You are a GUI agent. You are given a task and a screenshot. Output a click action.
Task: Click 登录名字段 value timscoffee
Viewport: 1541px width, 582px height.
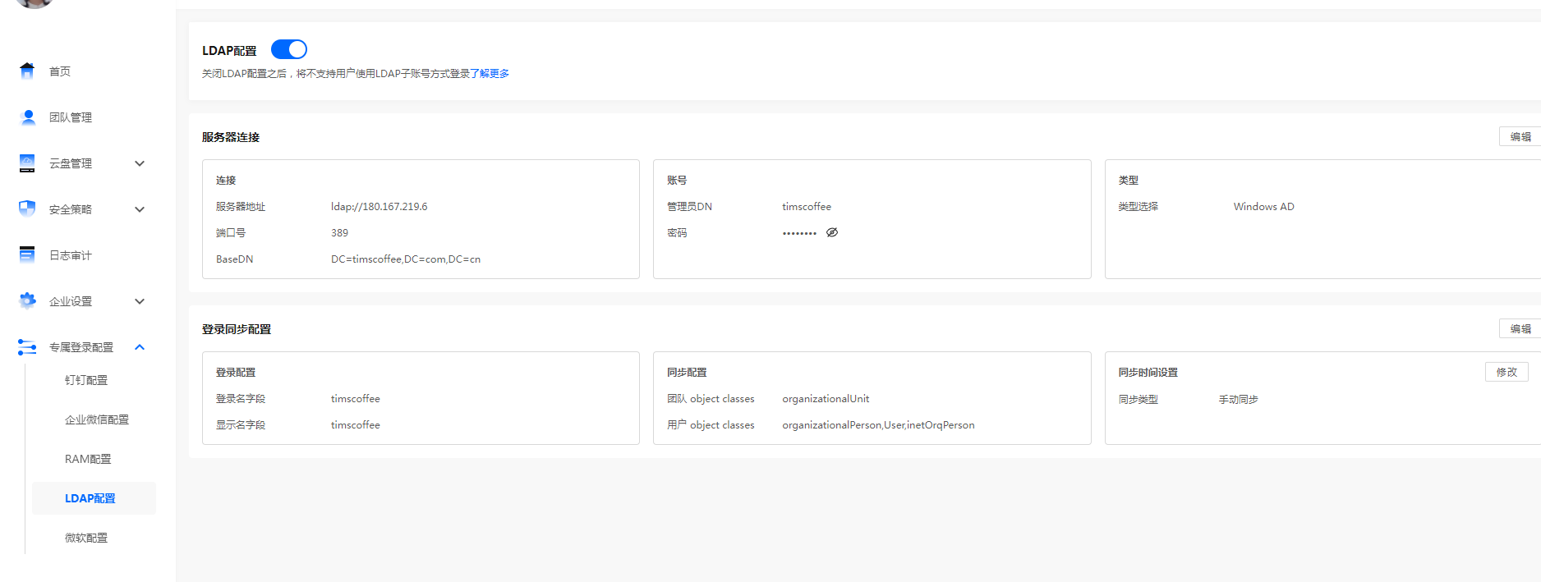(356, 399)
